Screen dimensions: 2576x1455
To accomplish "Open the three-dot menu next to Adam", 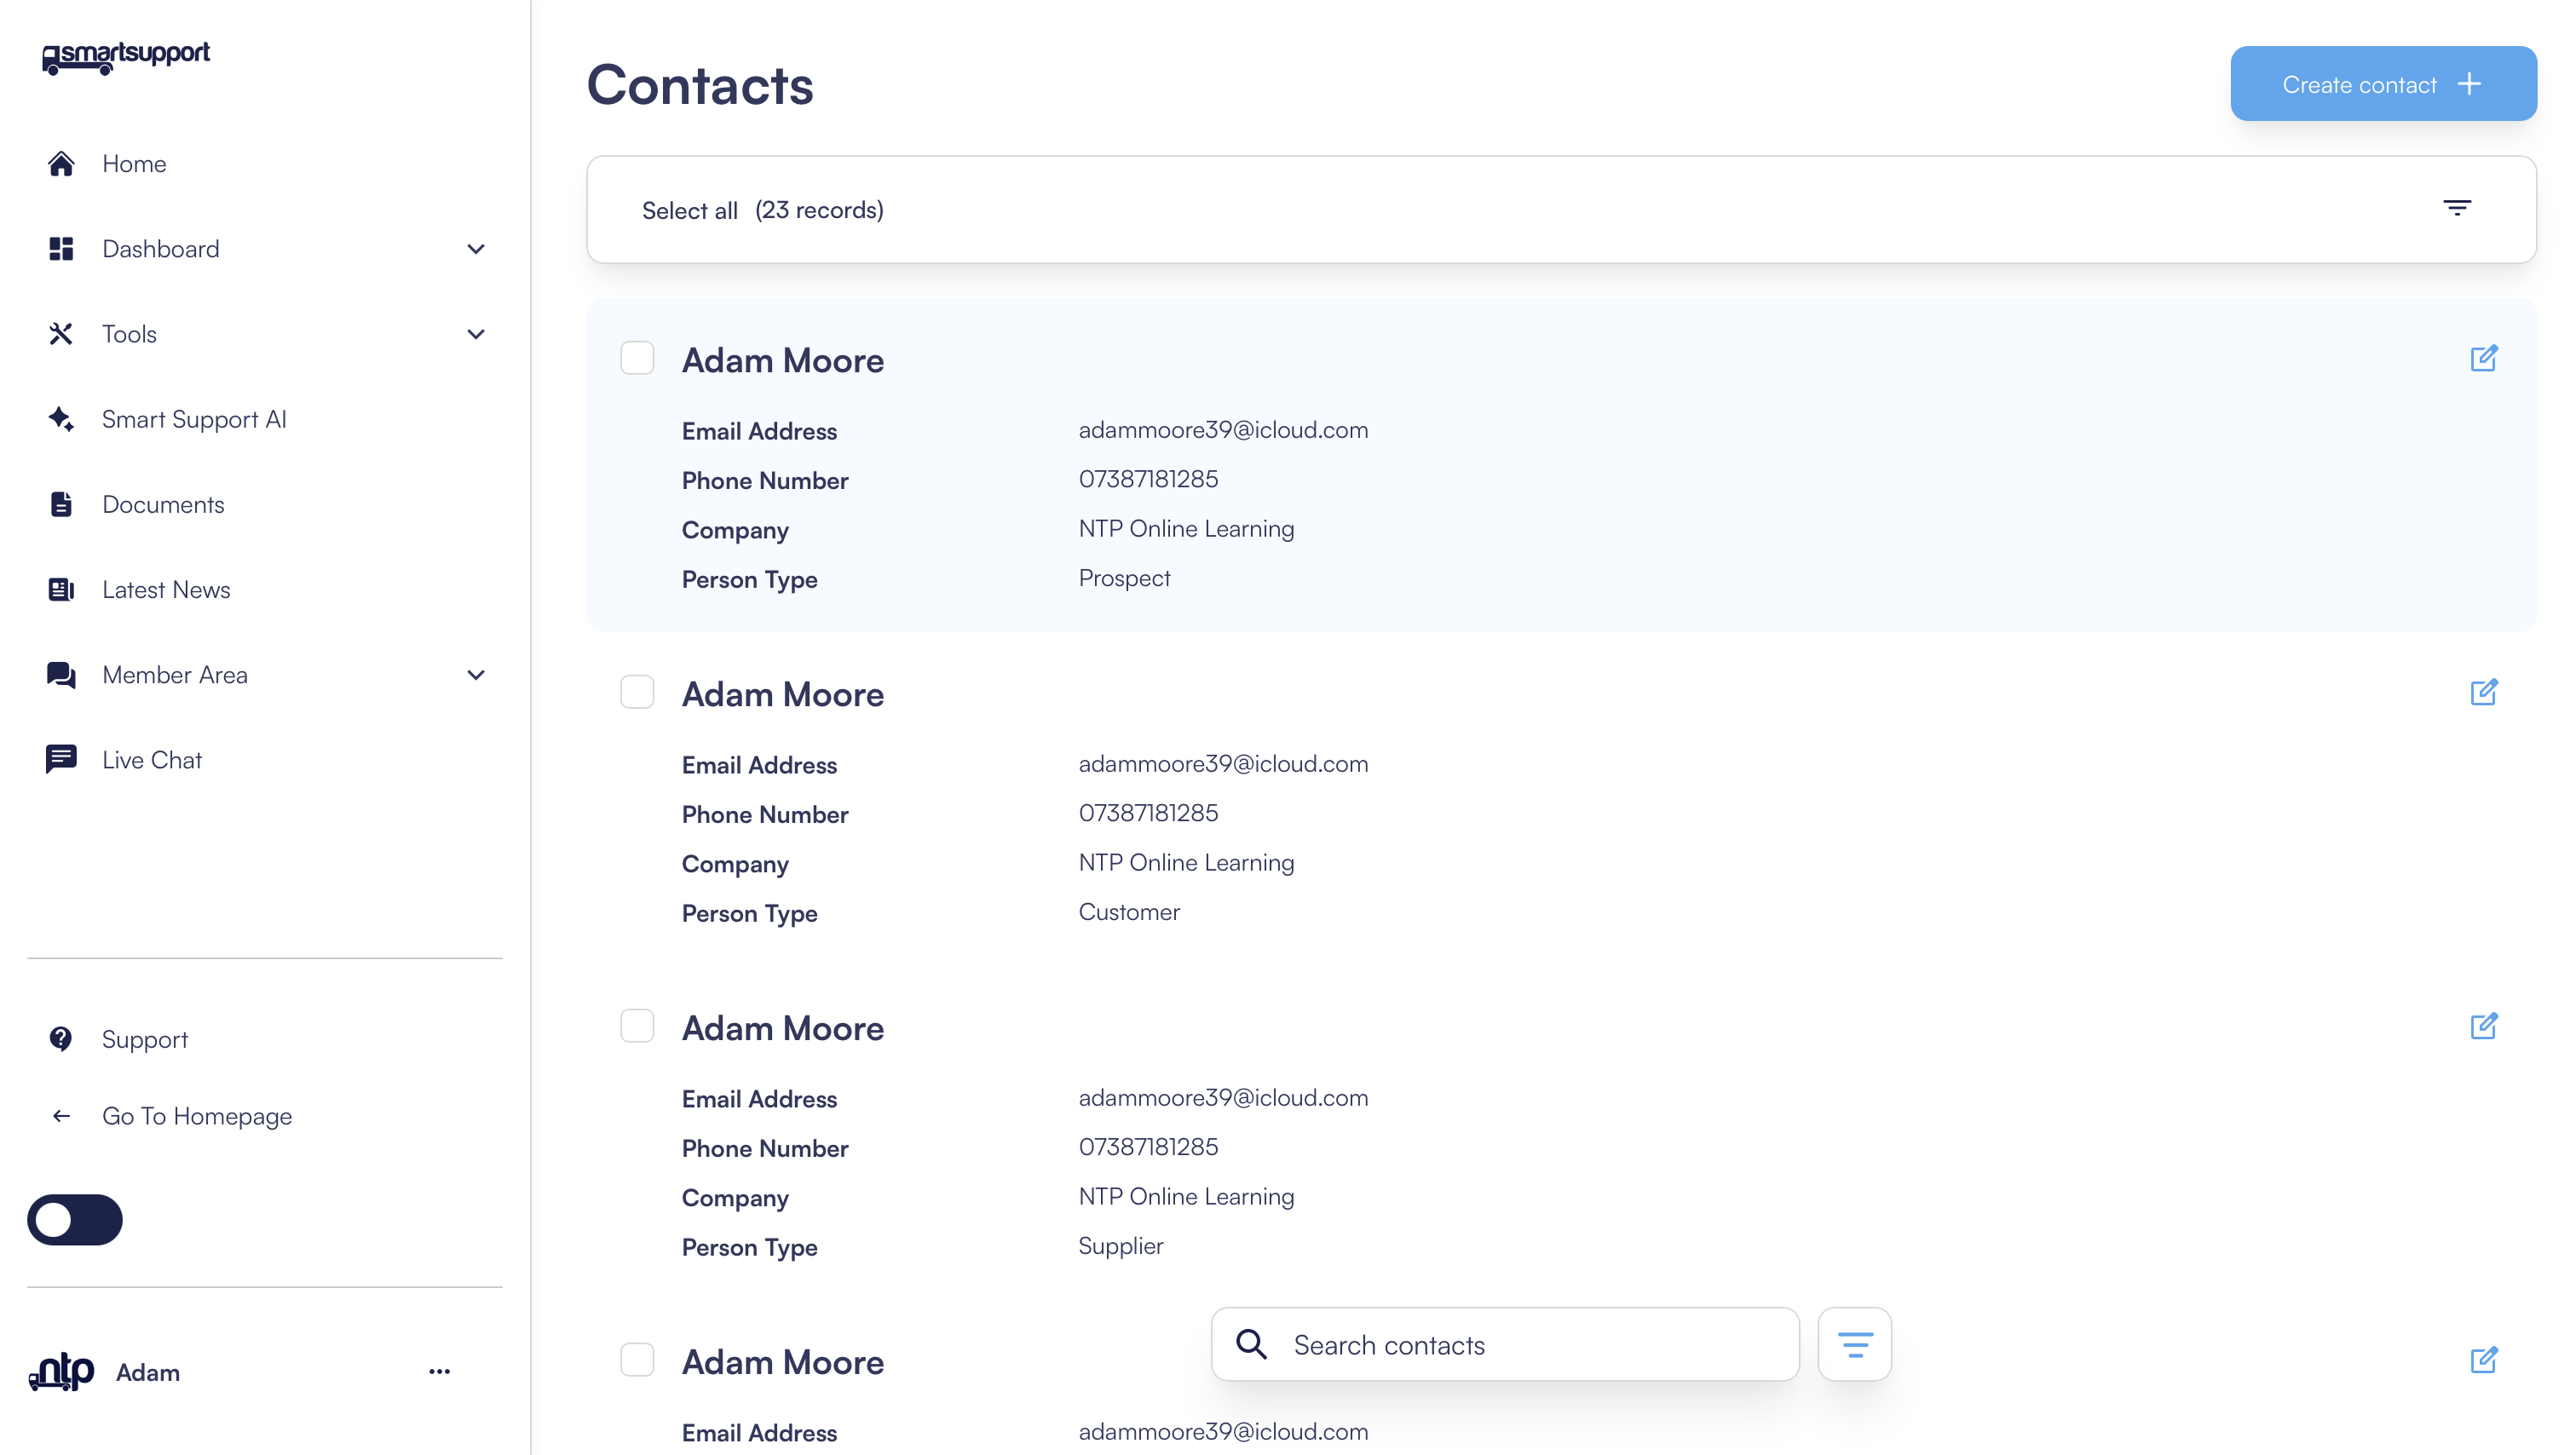I will pyautogui.click(x=439, y=1371).
